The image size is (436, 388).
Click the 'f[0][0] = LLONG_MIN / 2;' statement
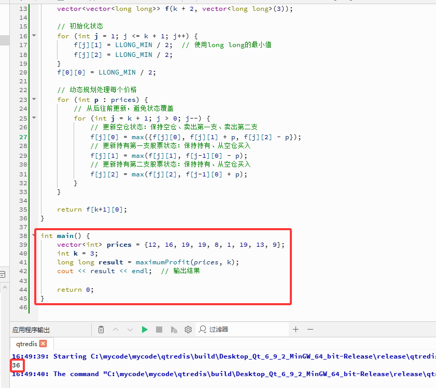pos(106,72)
